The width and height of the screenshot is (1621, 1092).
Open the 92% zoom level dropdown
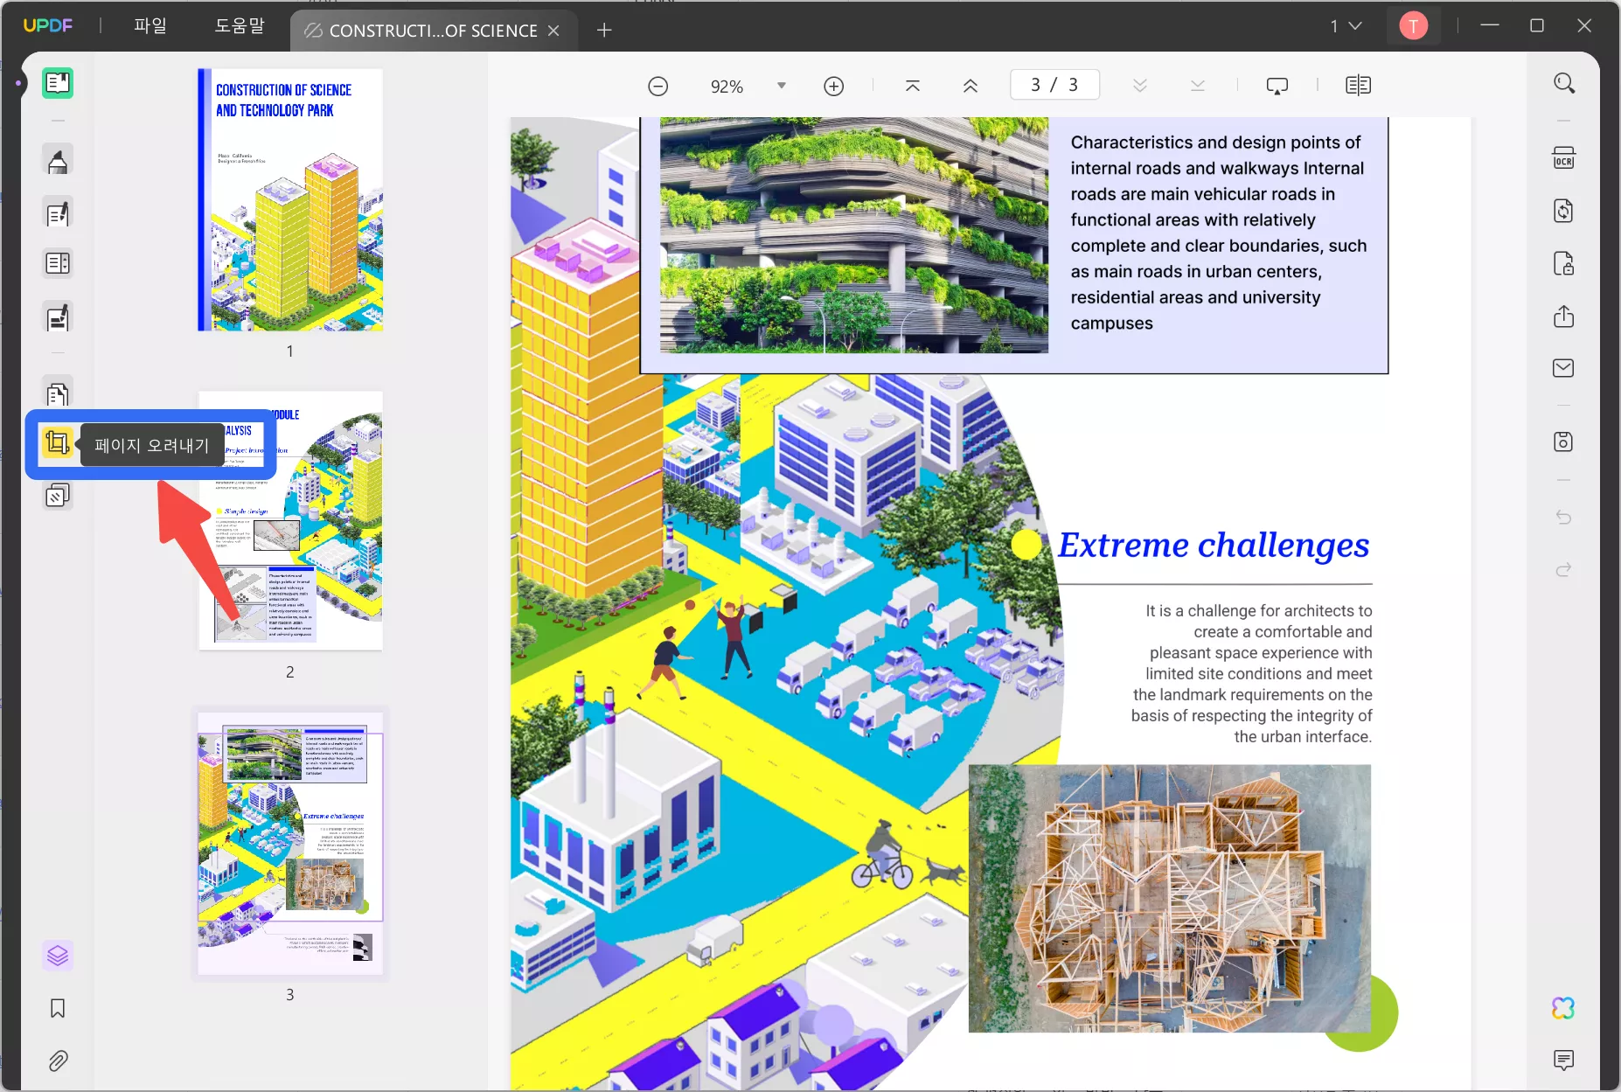[x=782, y=86]
